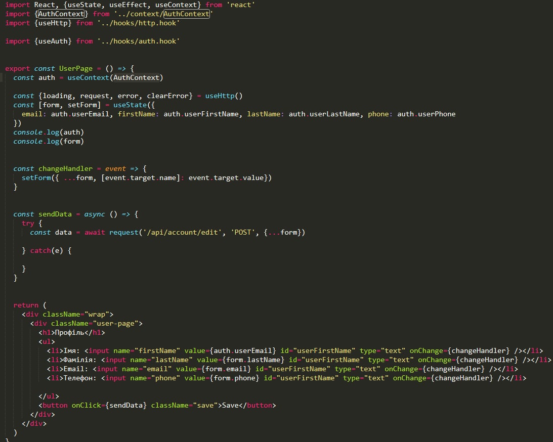This screenshot has width=553, height=442.
Task: Click the '../hooks/http.hook' import path
Action: point(139,23)
